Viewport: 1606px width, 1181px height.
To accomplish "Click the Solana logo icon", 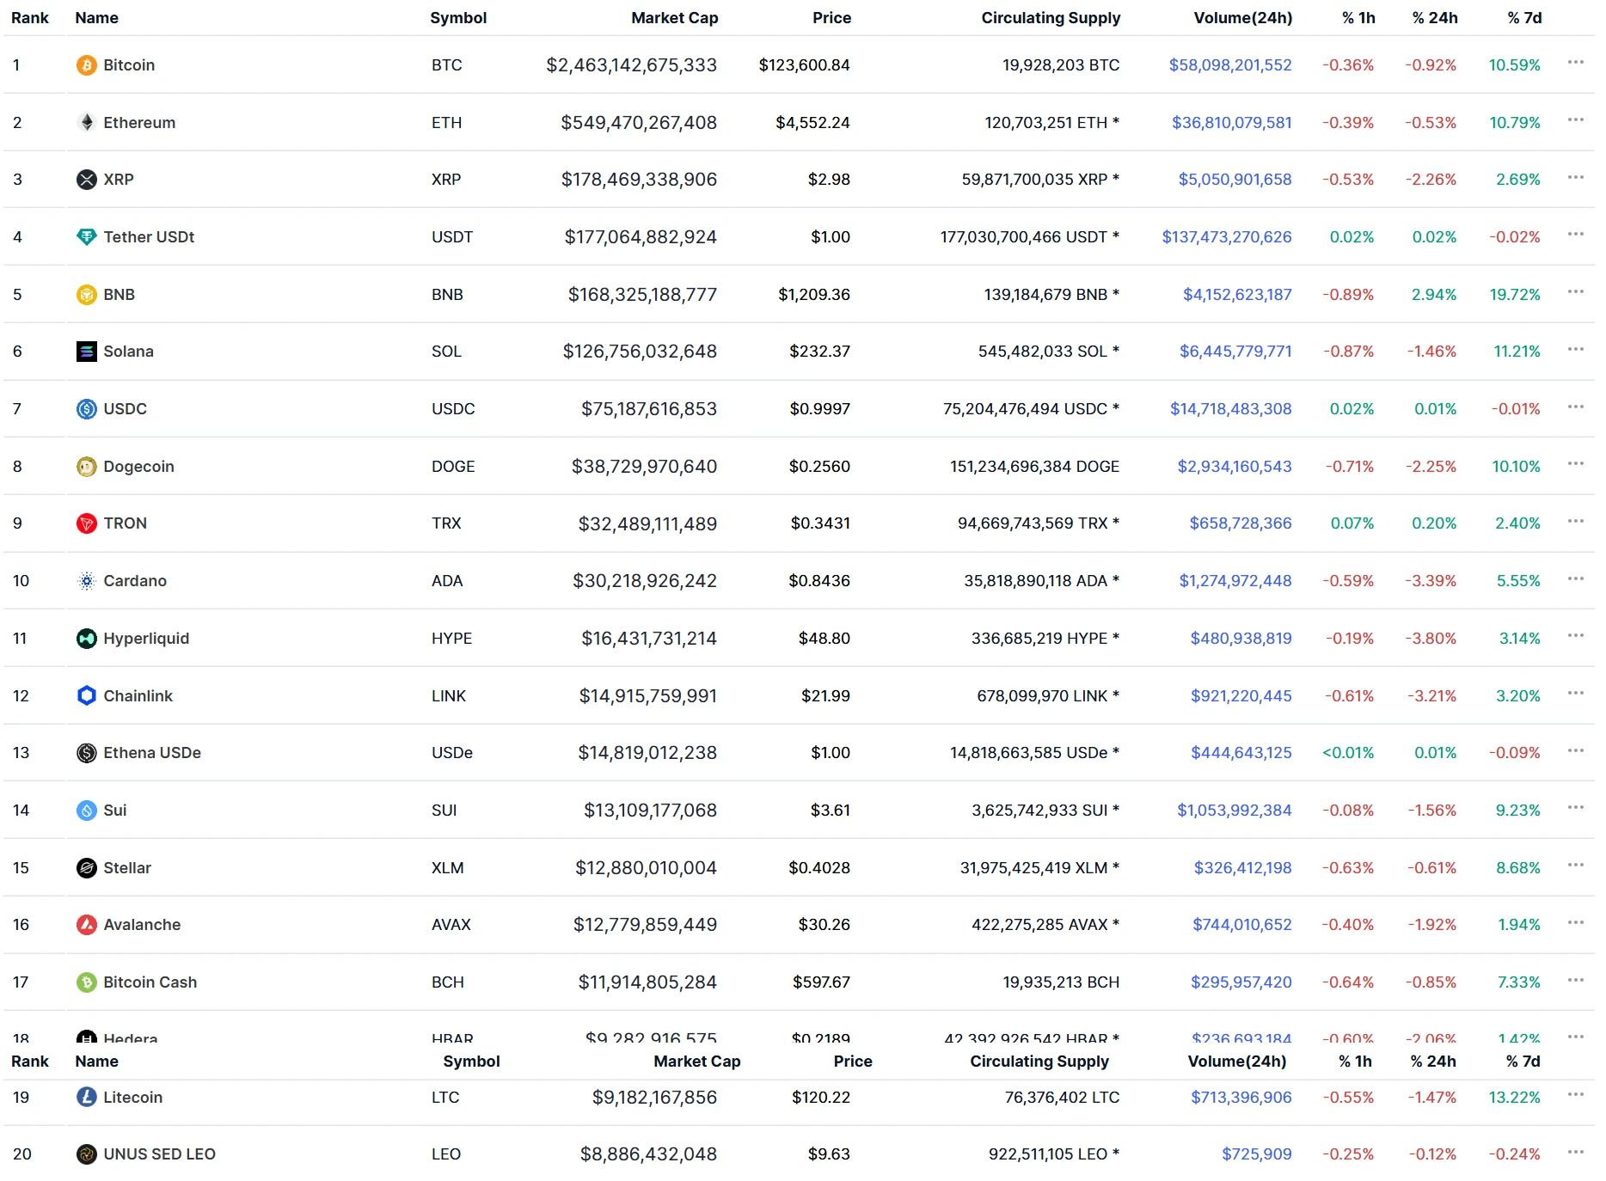I will tap(86, 352).
